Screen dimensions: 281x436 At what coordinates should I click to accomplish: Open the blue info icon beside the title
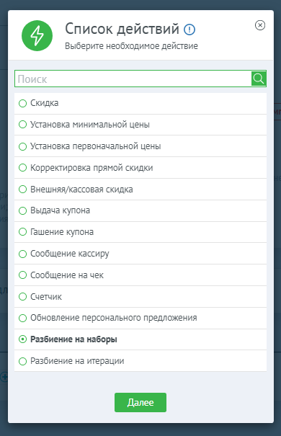point(189,30)
